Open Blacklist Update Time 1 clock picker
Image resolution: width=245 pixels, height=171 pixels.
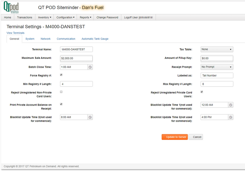tap(230, 105)
